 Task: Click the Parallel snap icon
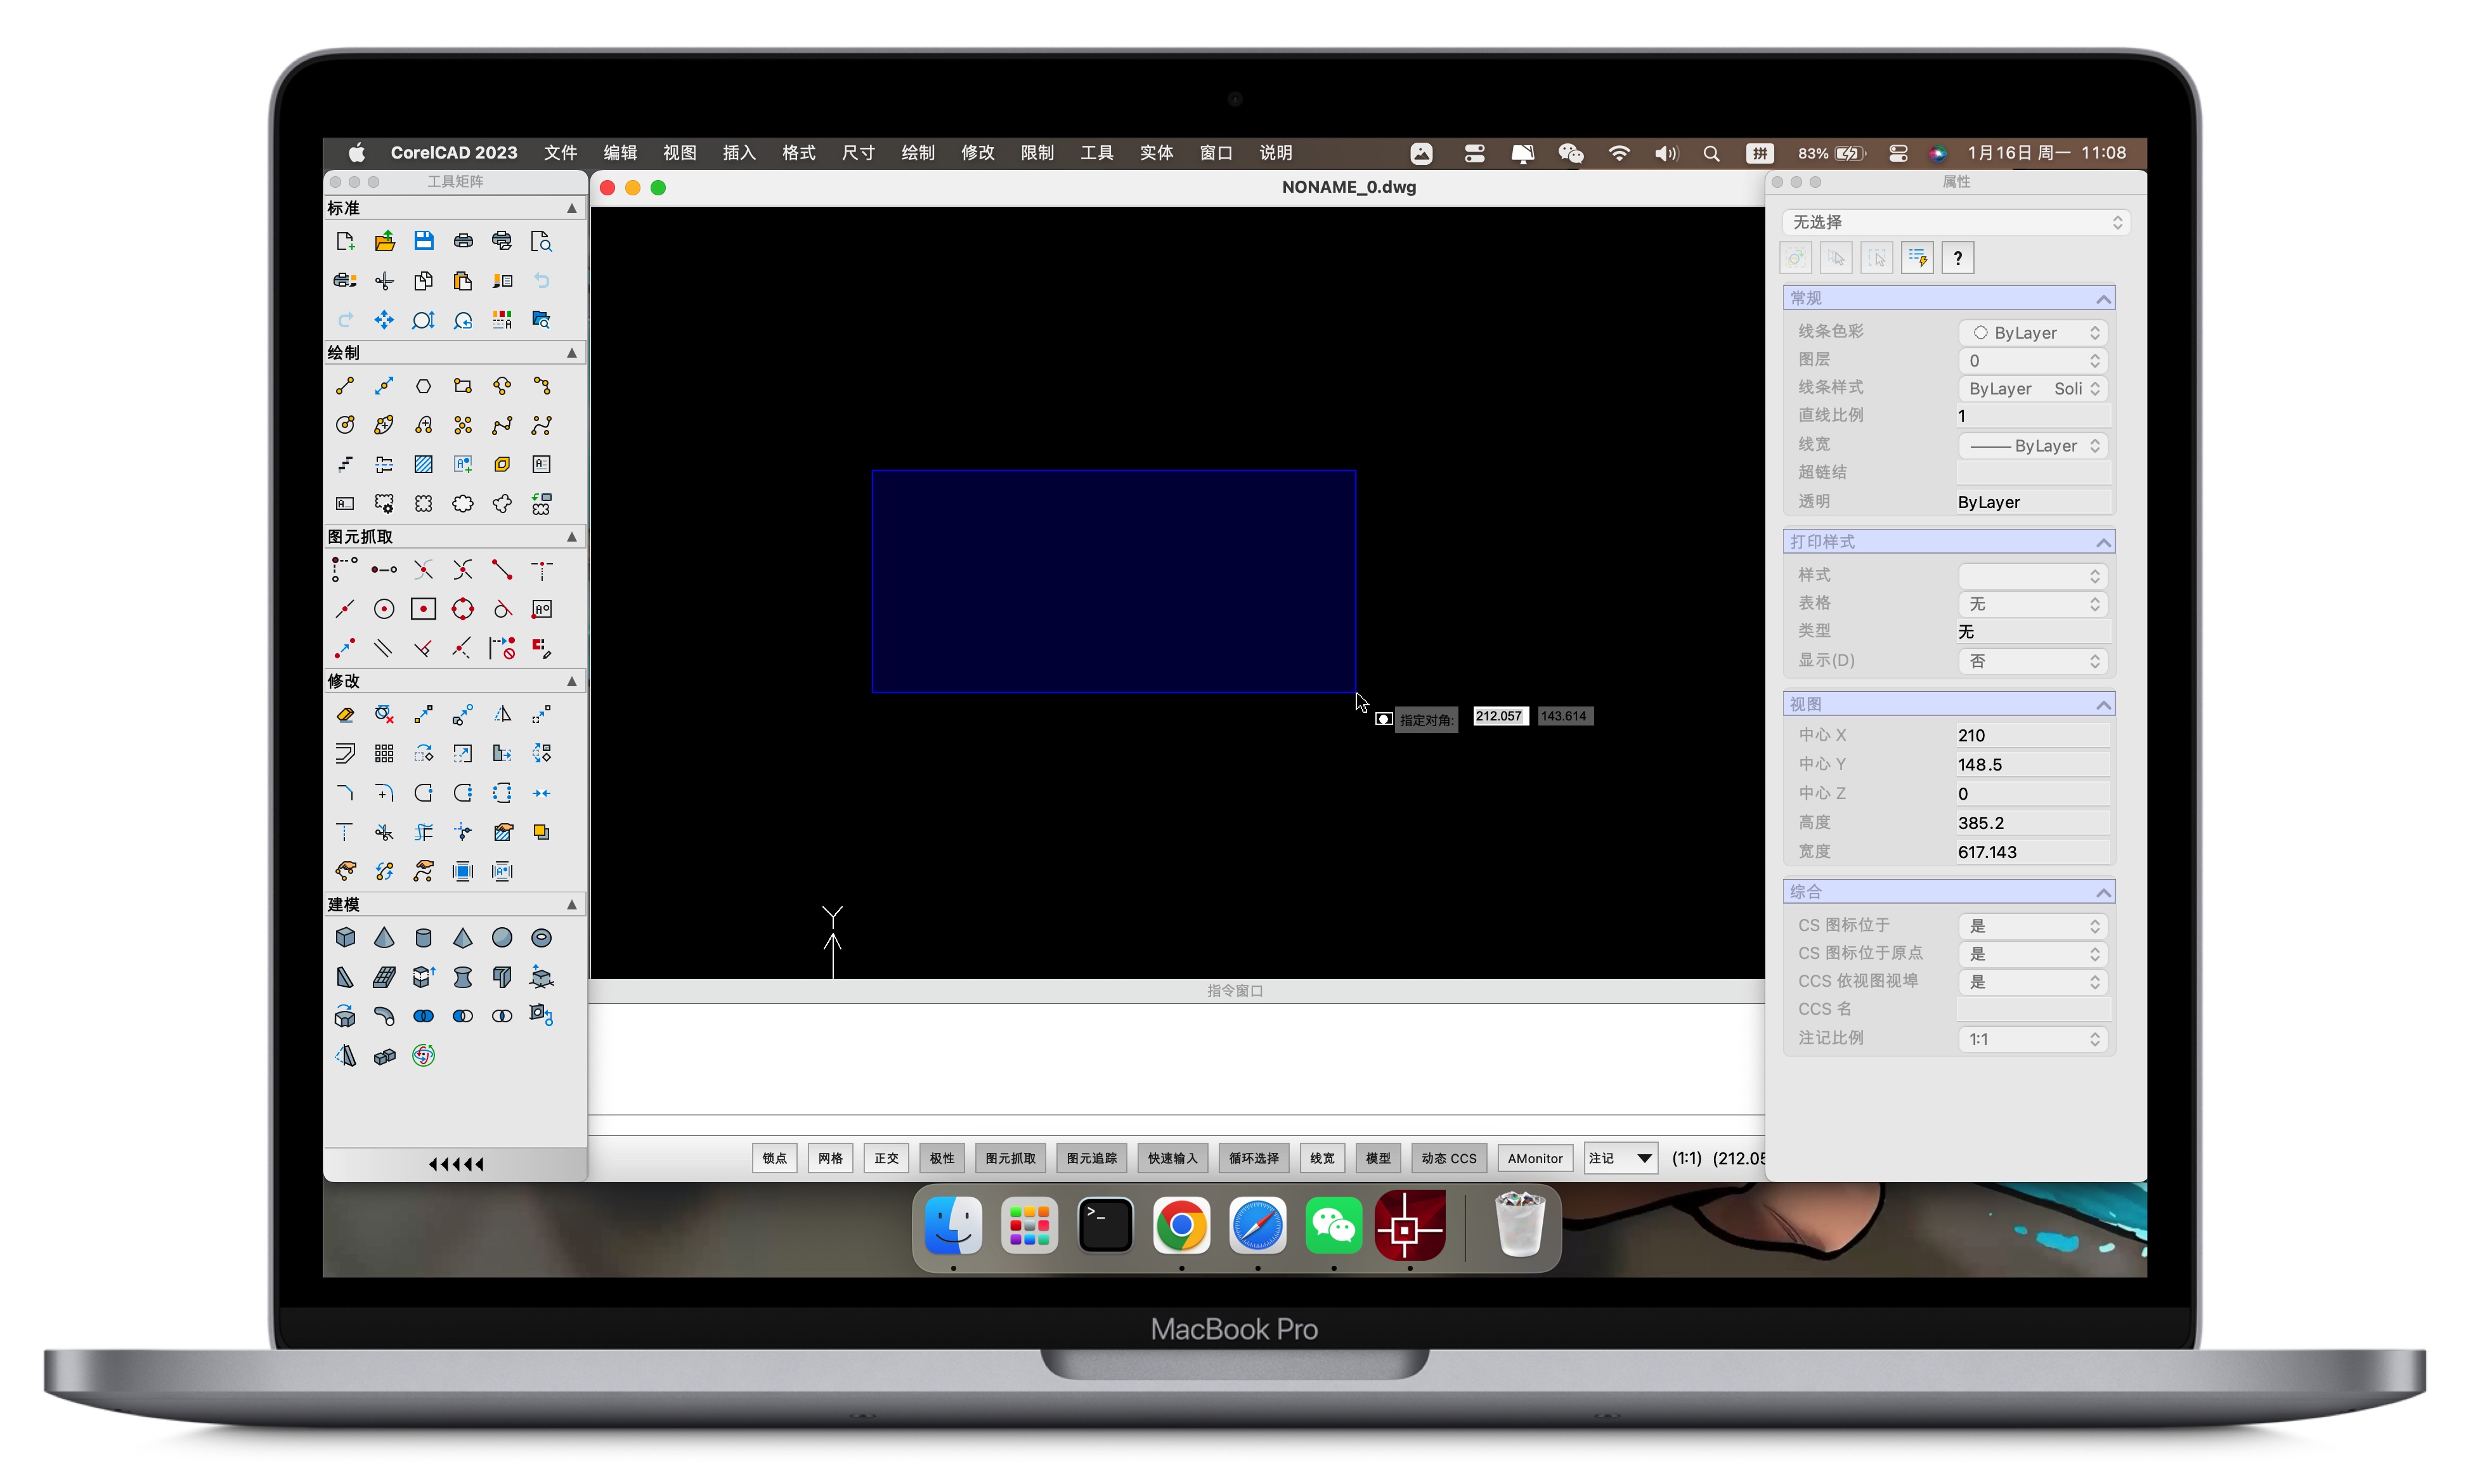[384, 649]
